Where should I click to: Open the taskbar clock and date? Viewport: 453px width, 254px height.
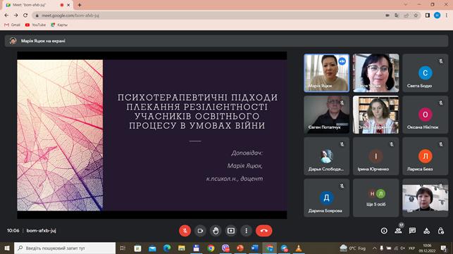click(428, 248)
